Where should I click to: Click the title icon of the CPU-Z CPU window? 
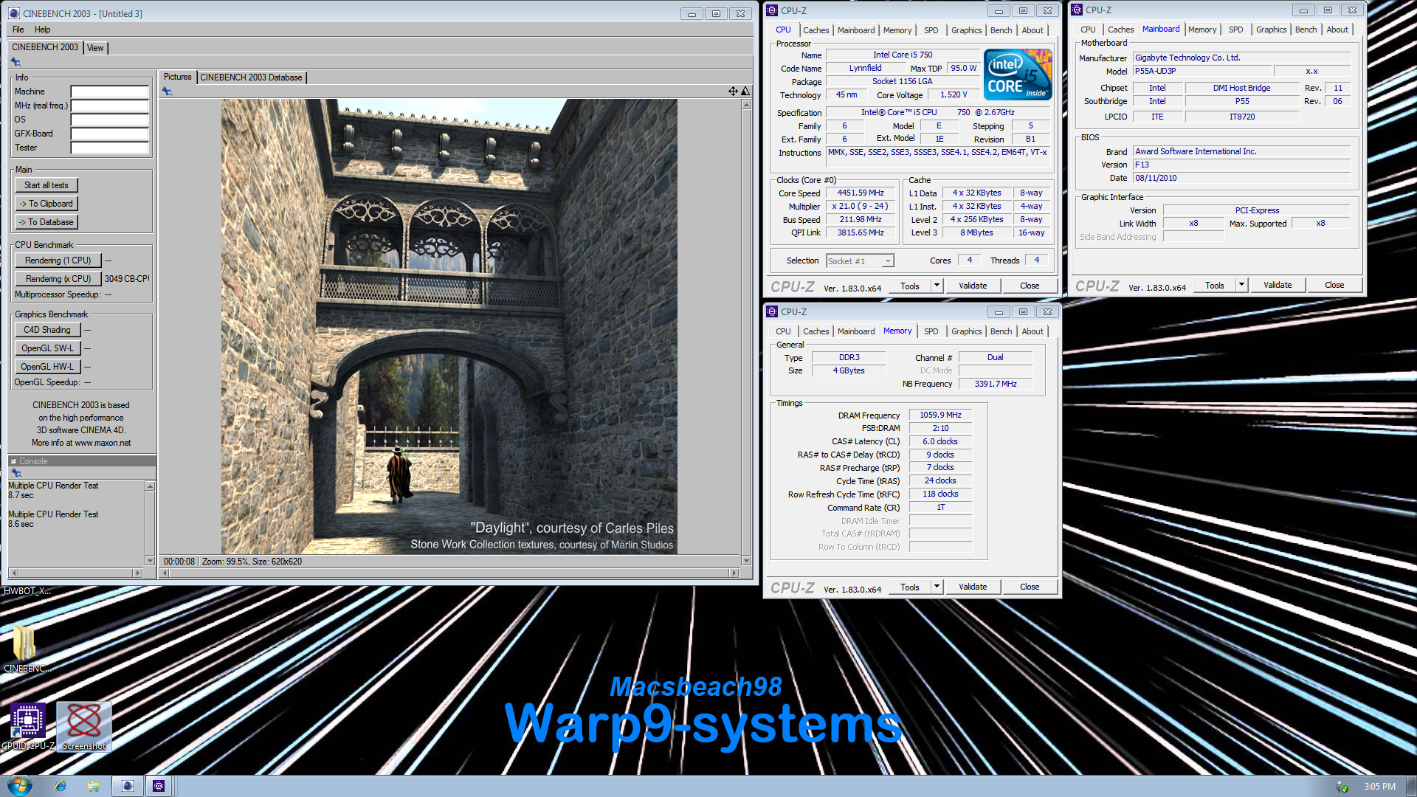[x=772, y=10]
